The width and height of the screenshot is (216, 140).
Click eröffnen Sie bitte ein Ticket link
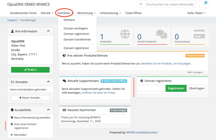pos(99,93)
